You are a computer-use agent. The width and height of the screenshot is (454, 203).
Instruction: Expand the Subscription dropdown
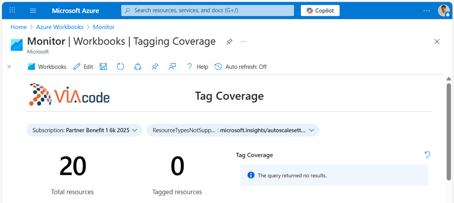pyautogui.click(x=84, y=130)
